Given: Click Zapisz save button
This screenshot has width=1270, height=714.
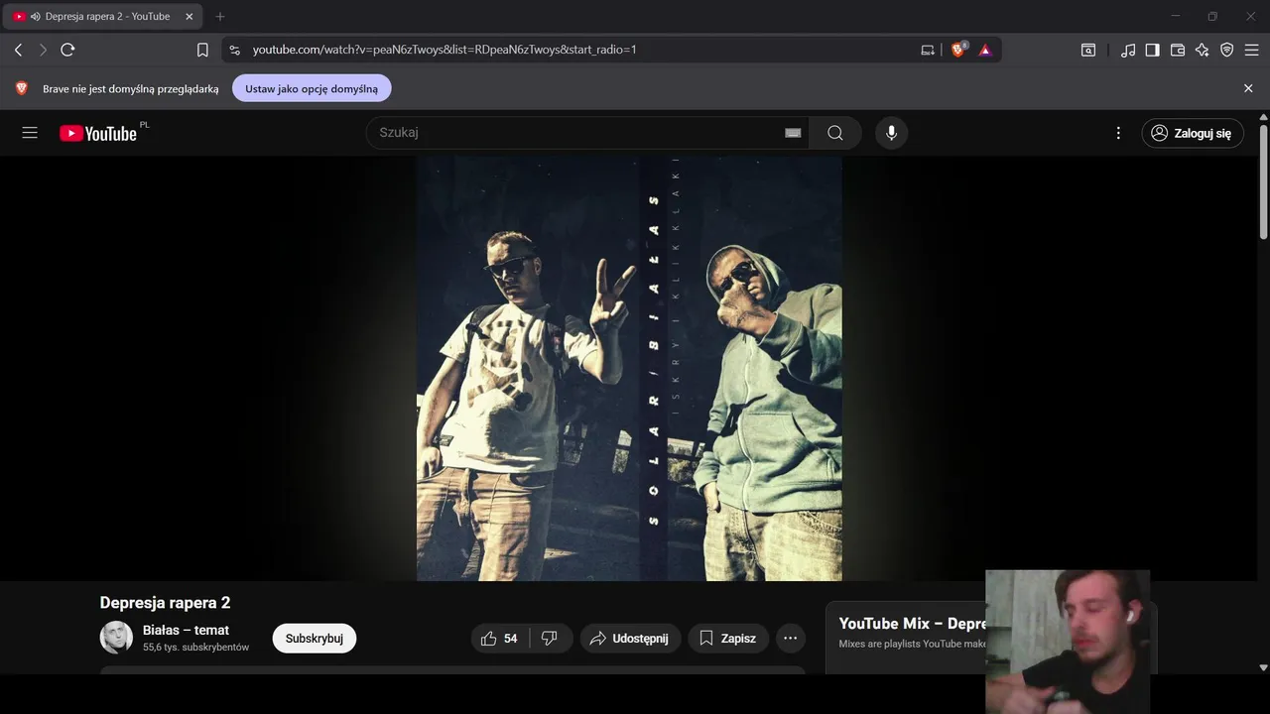Looking at the screenshot, I should (x=727, y=639).
